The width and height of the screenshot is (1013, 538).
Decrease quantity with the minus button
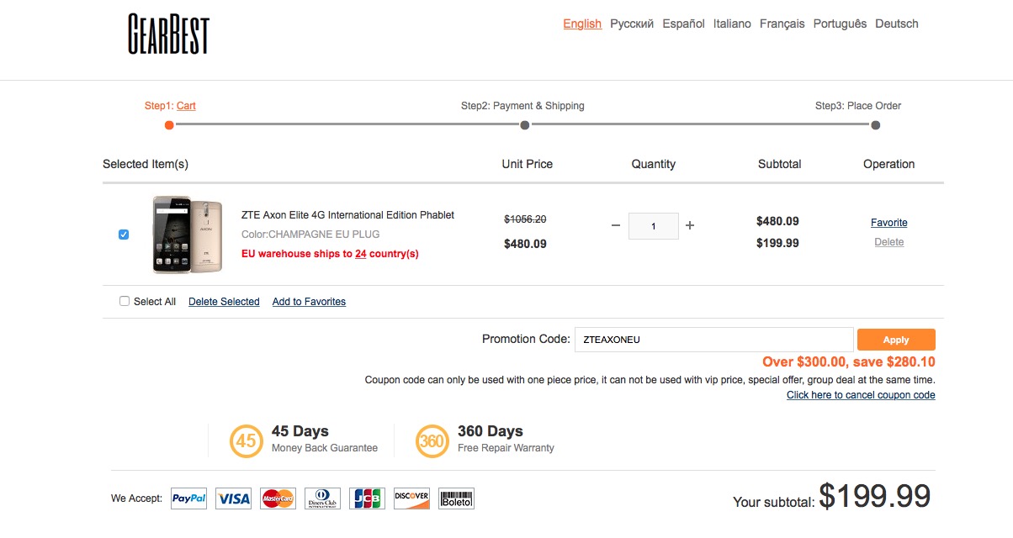616,225
